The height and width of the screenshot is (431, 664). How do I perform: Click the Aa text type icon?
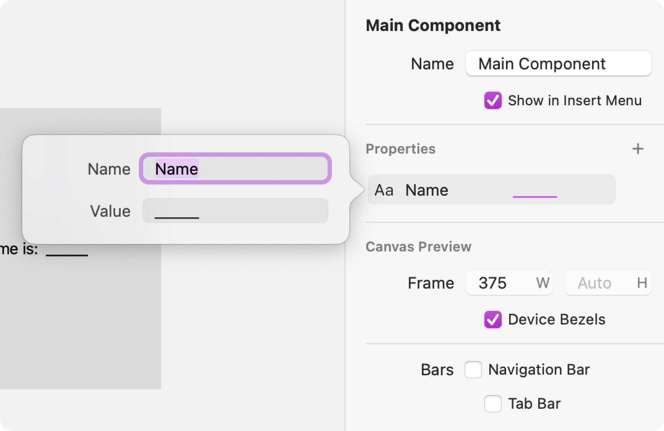[384, 190]
